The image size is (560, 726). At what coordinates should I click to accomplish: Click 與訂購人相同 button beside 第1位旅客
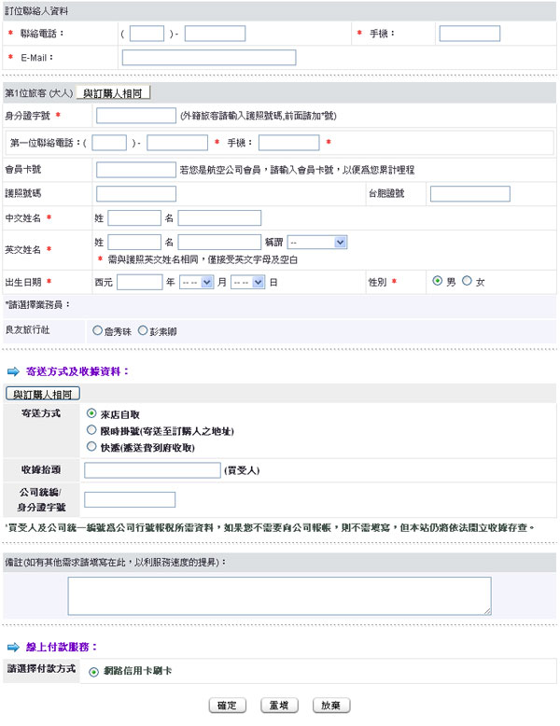point(114,93)
